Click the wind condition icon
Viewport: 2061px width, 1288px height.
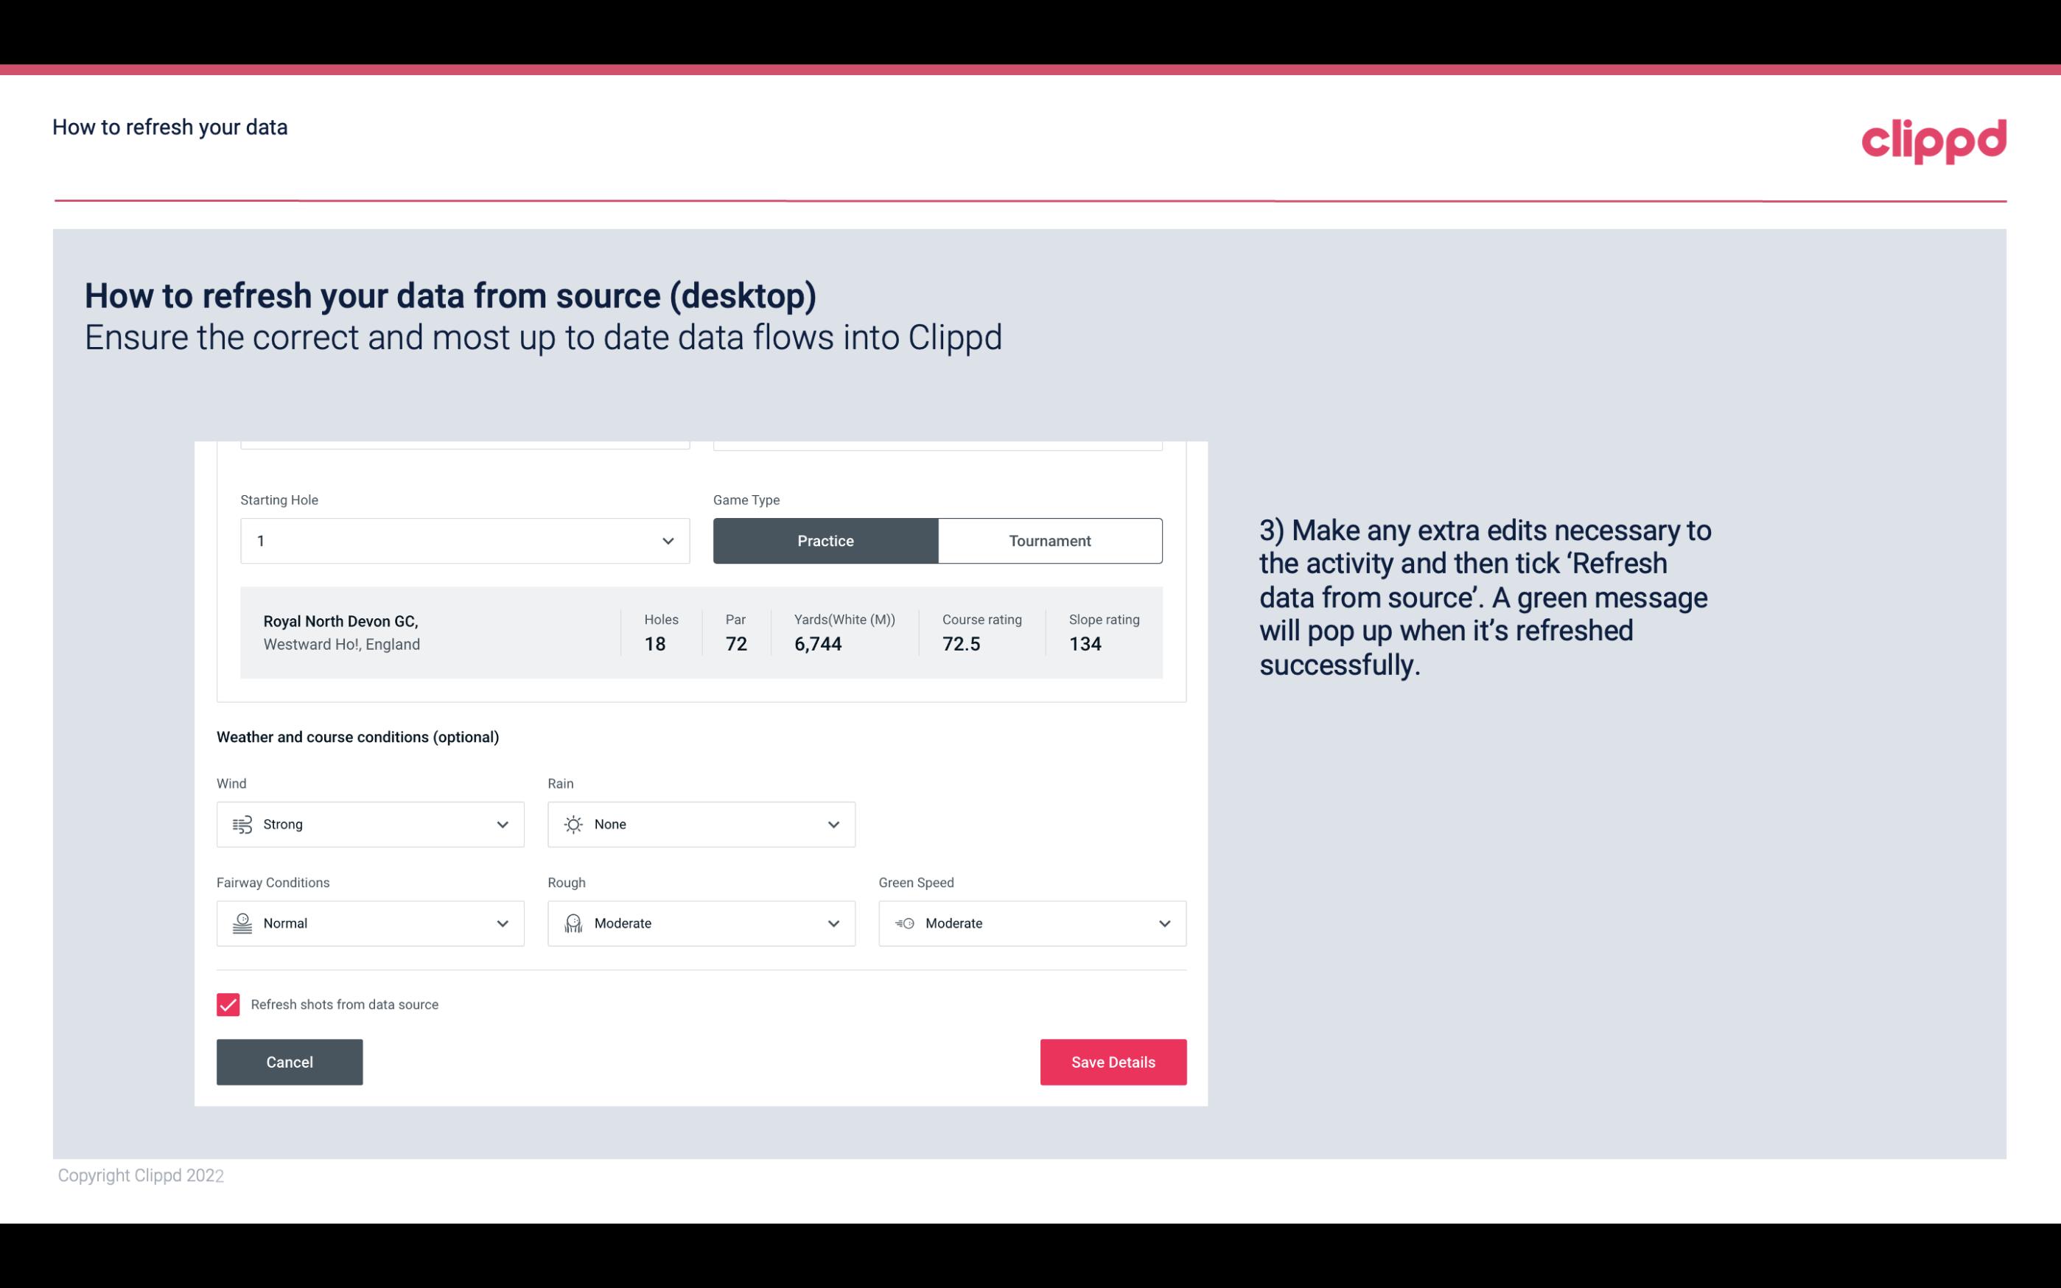242,825
